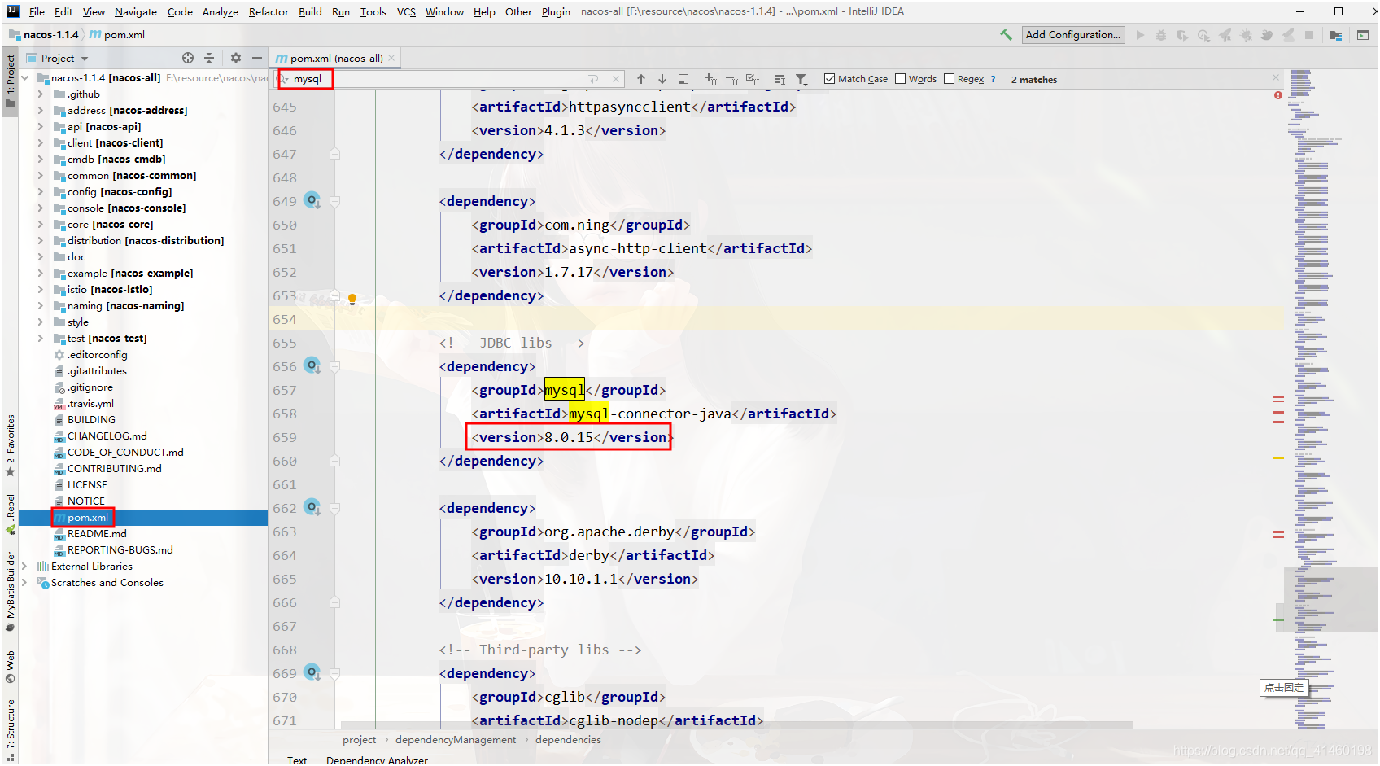Toggle the 1: Project tool window button
This screenshot has height=766, width=1380.
[x=10, y=82]
